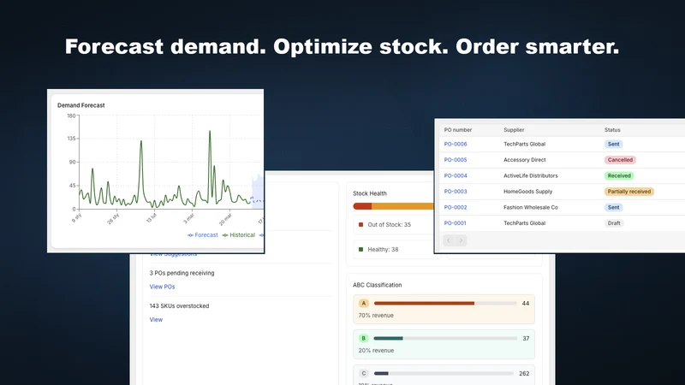
Task: Click the Demand Forecast chart title
Action: pos(80,105)
